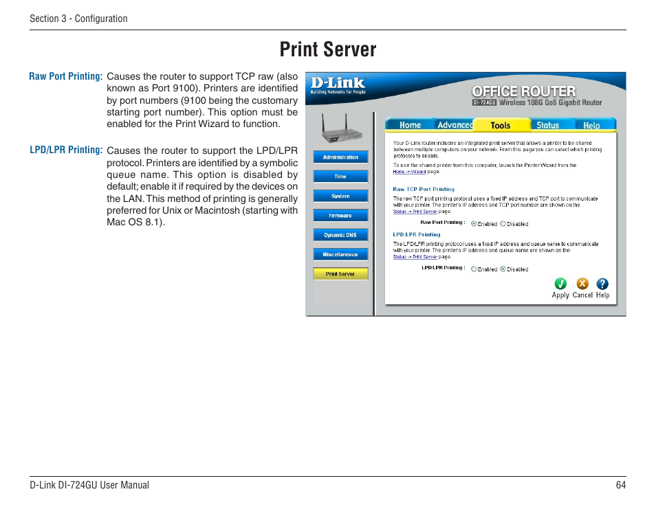The height and width of the screenshot is (507, 656).
Task: Select Disabled for LPD/LPR Printing
Action: click(503, 269)
